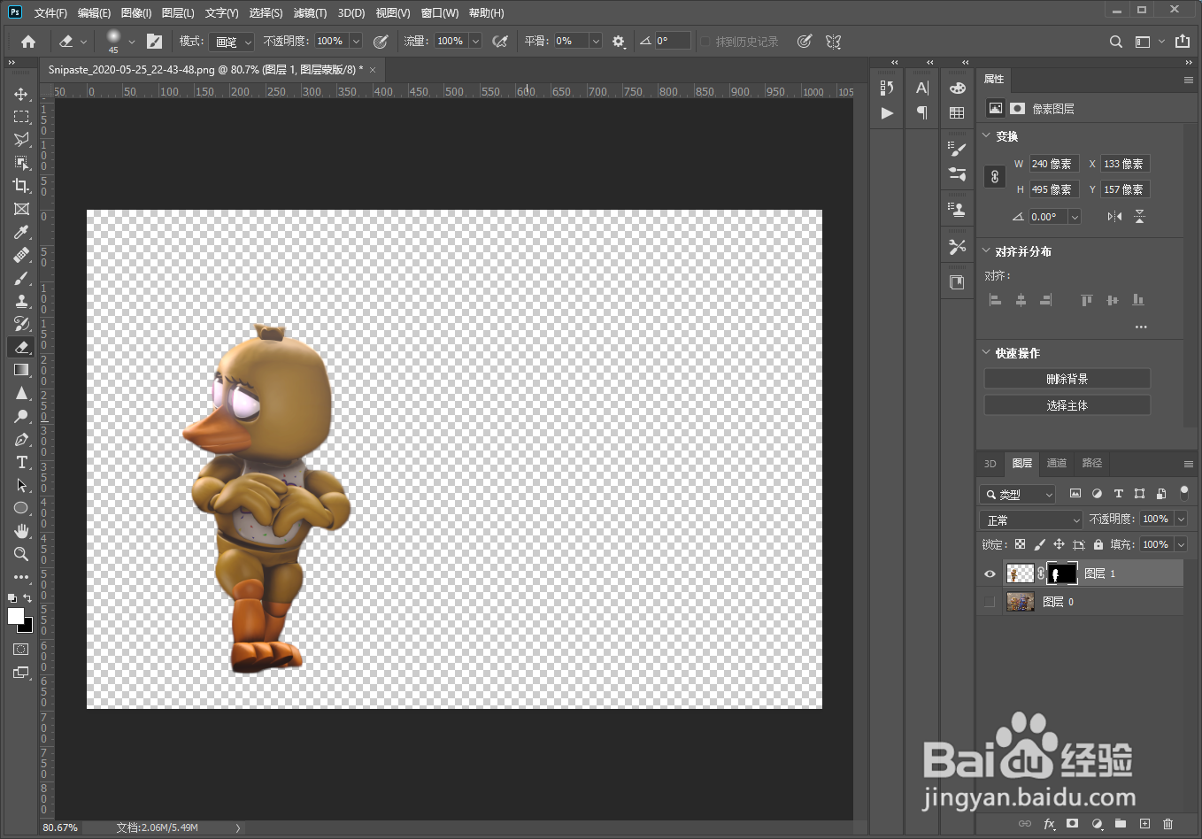This screenshot has height=839, width=1202.
Task: Select the Frame tool
Action: (21, 209)
